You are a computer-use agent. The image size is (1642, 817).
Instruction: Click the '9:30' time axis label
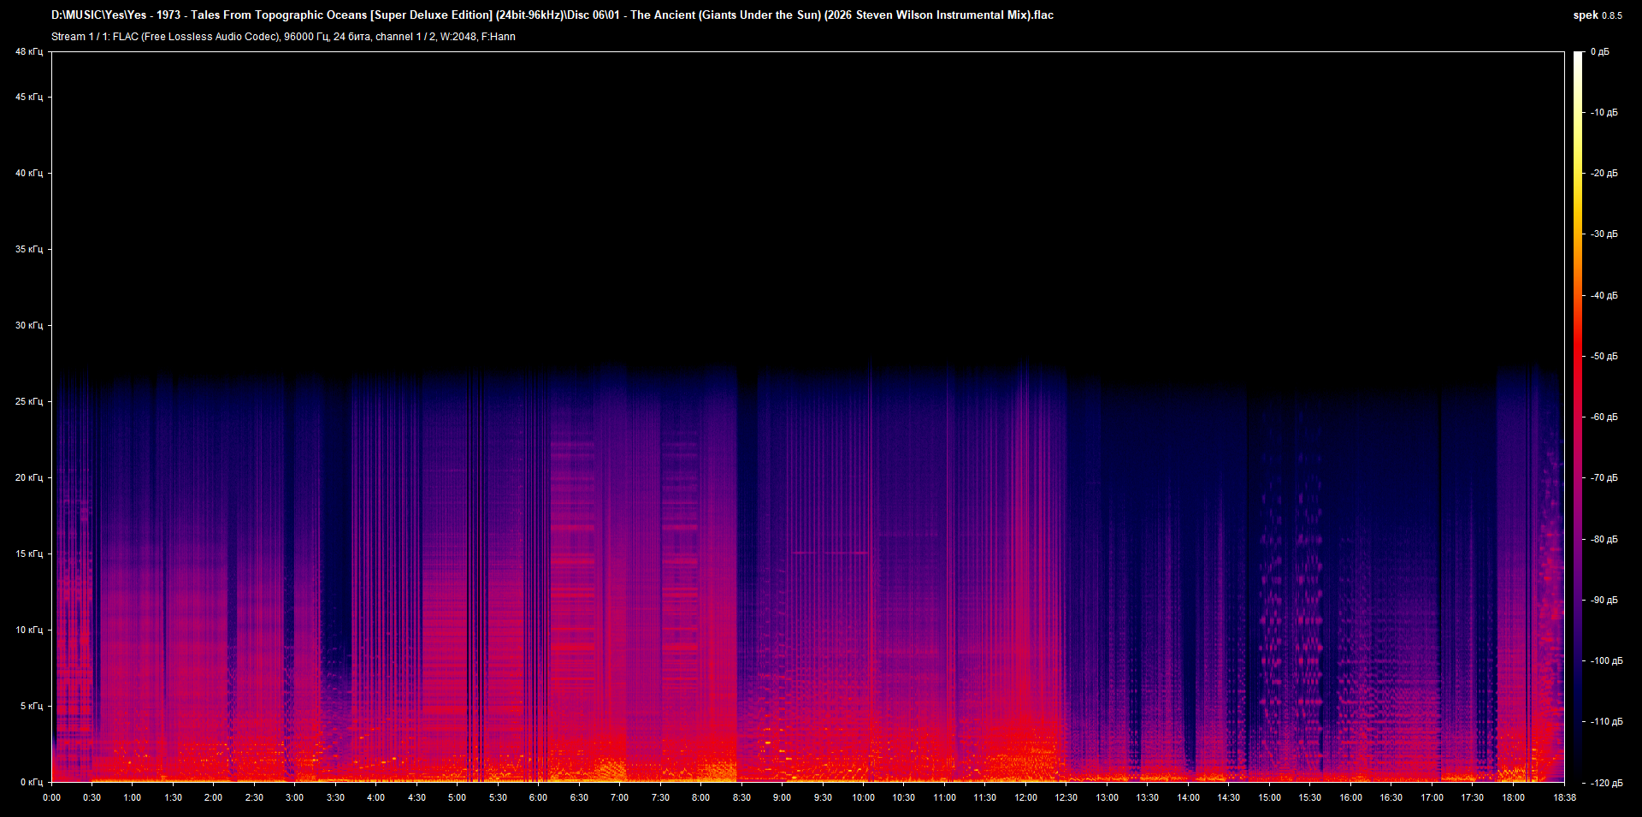click(x=823, y=798)
